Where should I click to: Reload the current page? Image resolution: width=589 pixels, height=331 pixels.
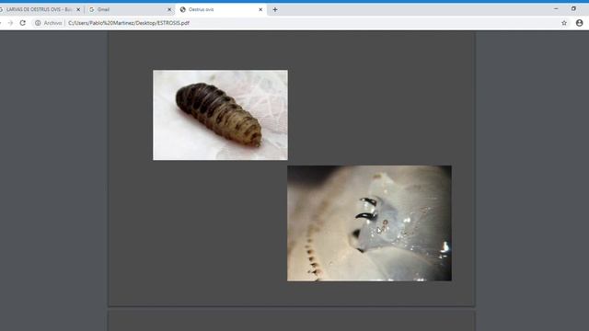[x=22, y=23]
